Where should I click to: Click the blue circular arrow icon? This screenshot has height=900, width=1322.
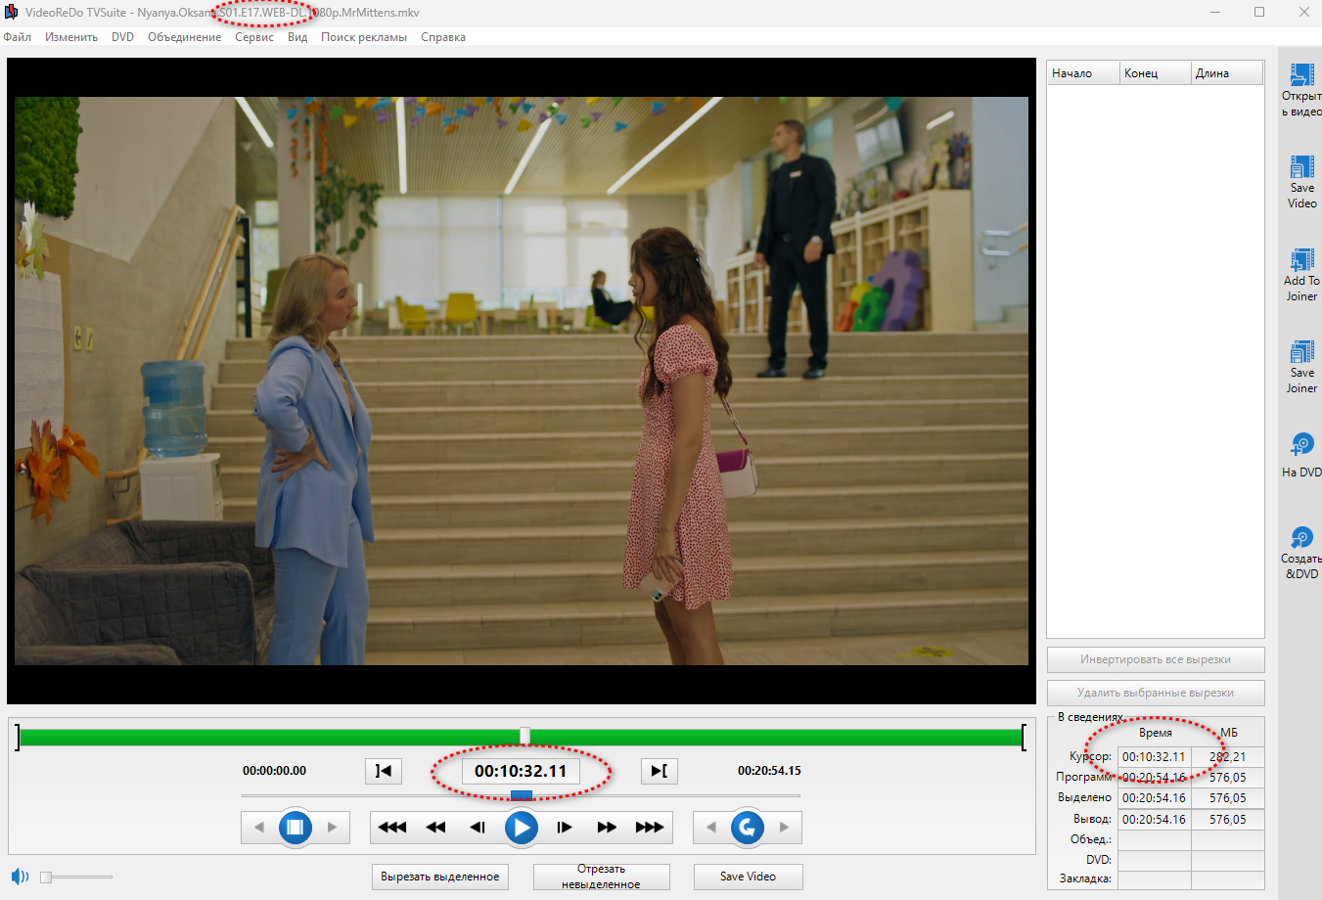point(748,828)
